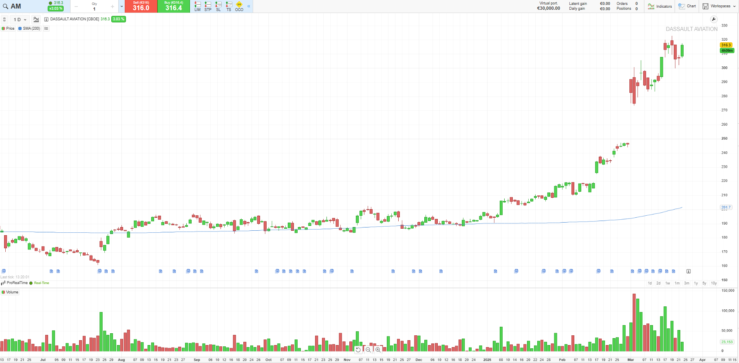This screenshot has width=739, height=363.
Task: Click the SL stop-loss order icon
Action: 218,6
